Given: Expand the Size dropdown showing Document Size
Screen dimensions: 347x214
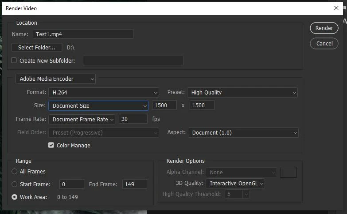Looking at the screenshot, I should (98, 106).
